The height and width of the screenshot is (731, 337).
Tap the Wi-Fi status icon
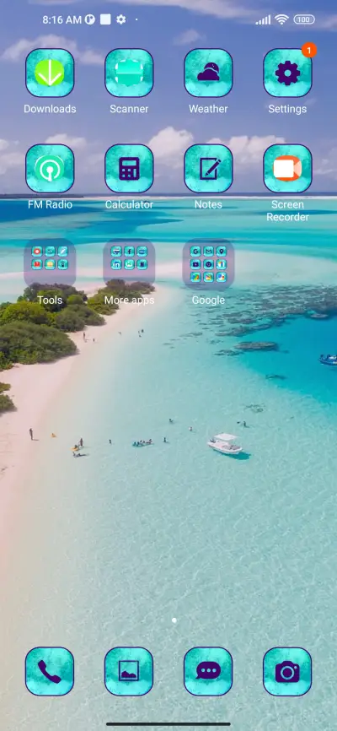(281, 19)
